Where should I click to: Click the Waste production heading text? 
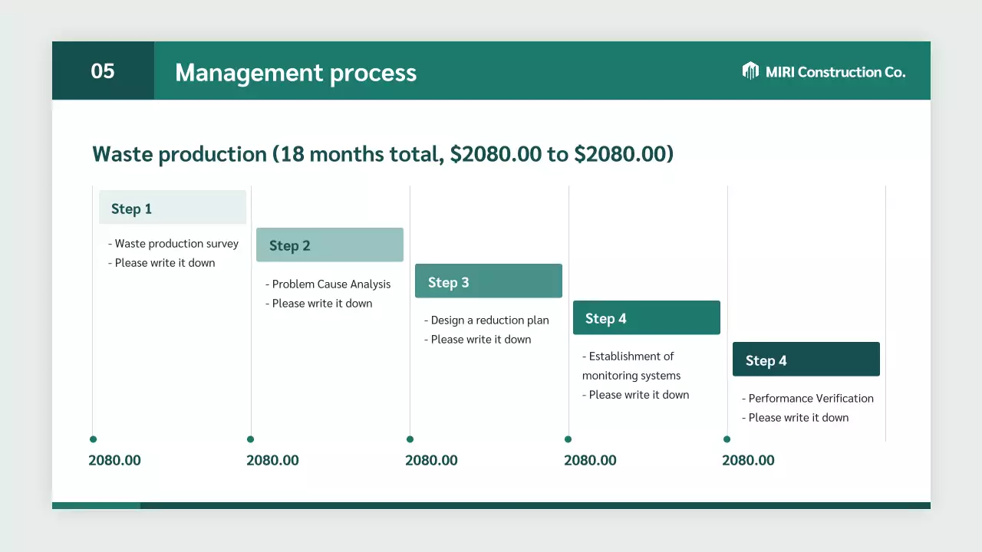(382, 154)
